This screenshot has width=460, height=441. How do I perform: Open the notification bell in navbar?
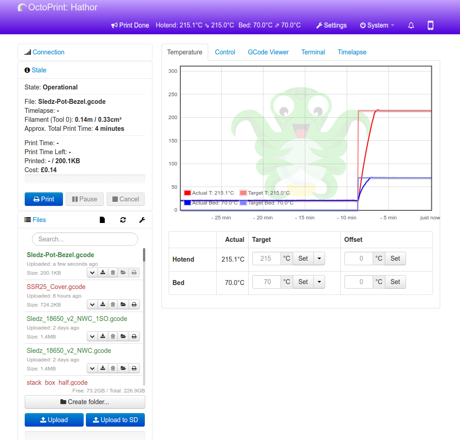(411, 26)
